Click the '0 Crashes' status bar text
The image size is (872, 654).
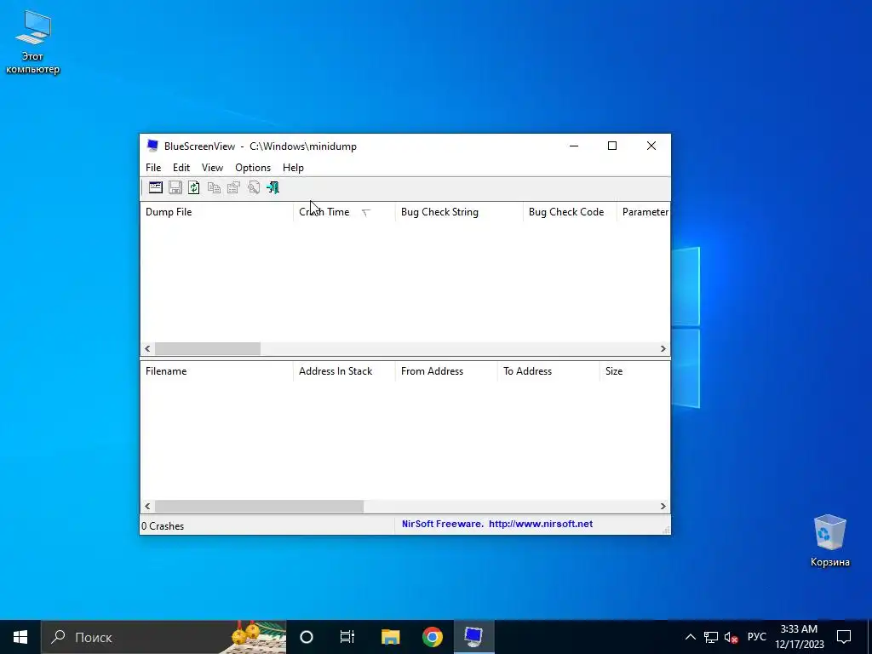[163, 526]
